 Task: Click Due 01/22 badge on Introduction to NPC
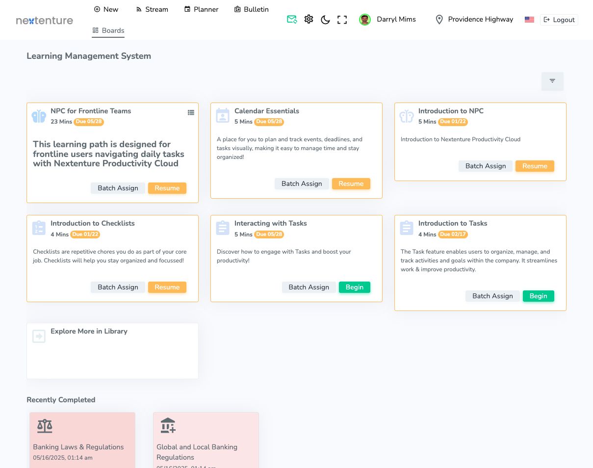pos(453,122)
